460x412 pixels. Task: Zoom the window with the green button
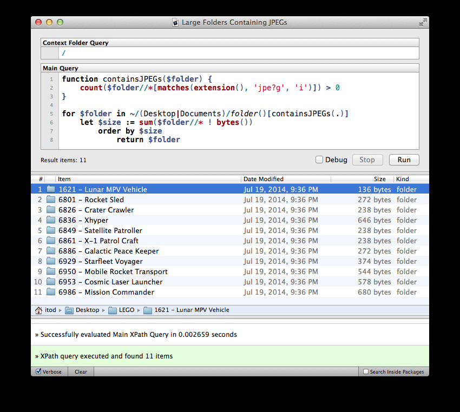coord(60,22)
